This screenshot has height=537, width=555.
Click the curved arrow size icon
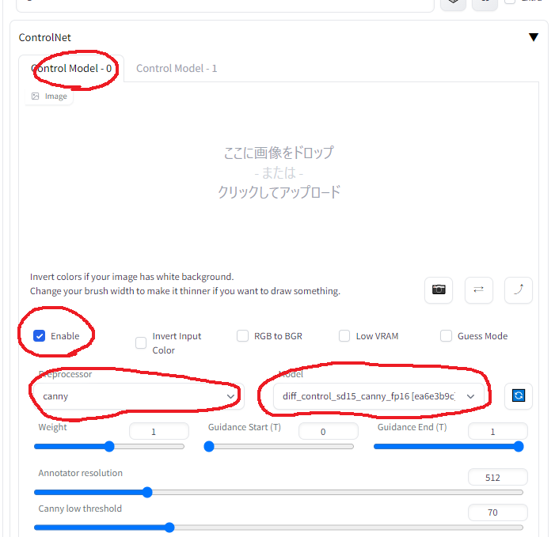pyautogui.click(x=519, y=290)
